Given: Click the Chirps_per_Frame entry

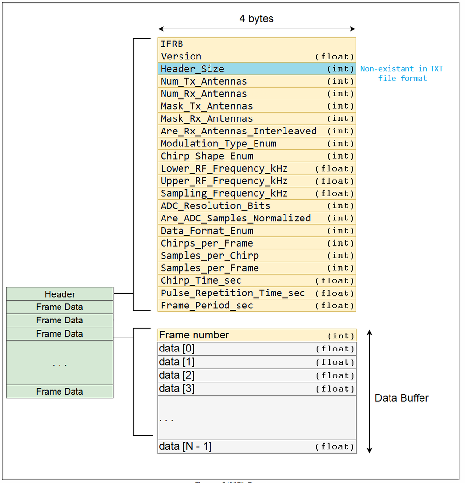Looking at the screenshot, I should click(x=256, y=243).
